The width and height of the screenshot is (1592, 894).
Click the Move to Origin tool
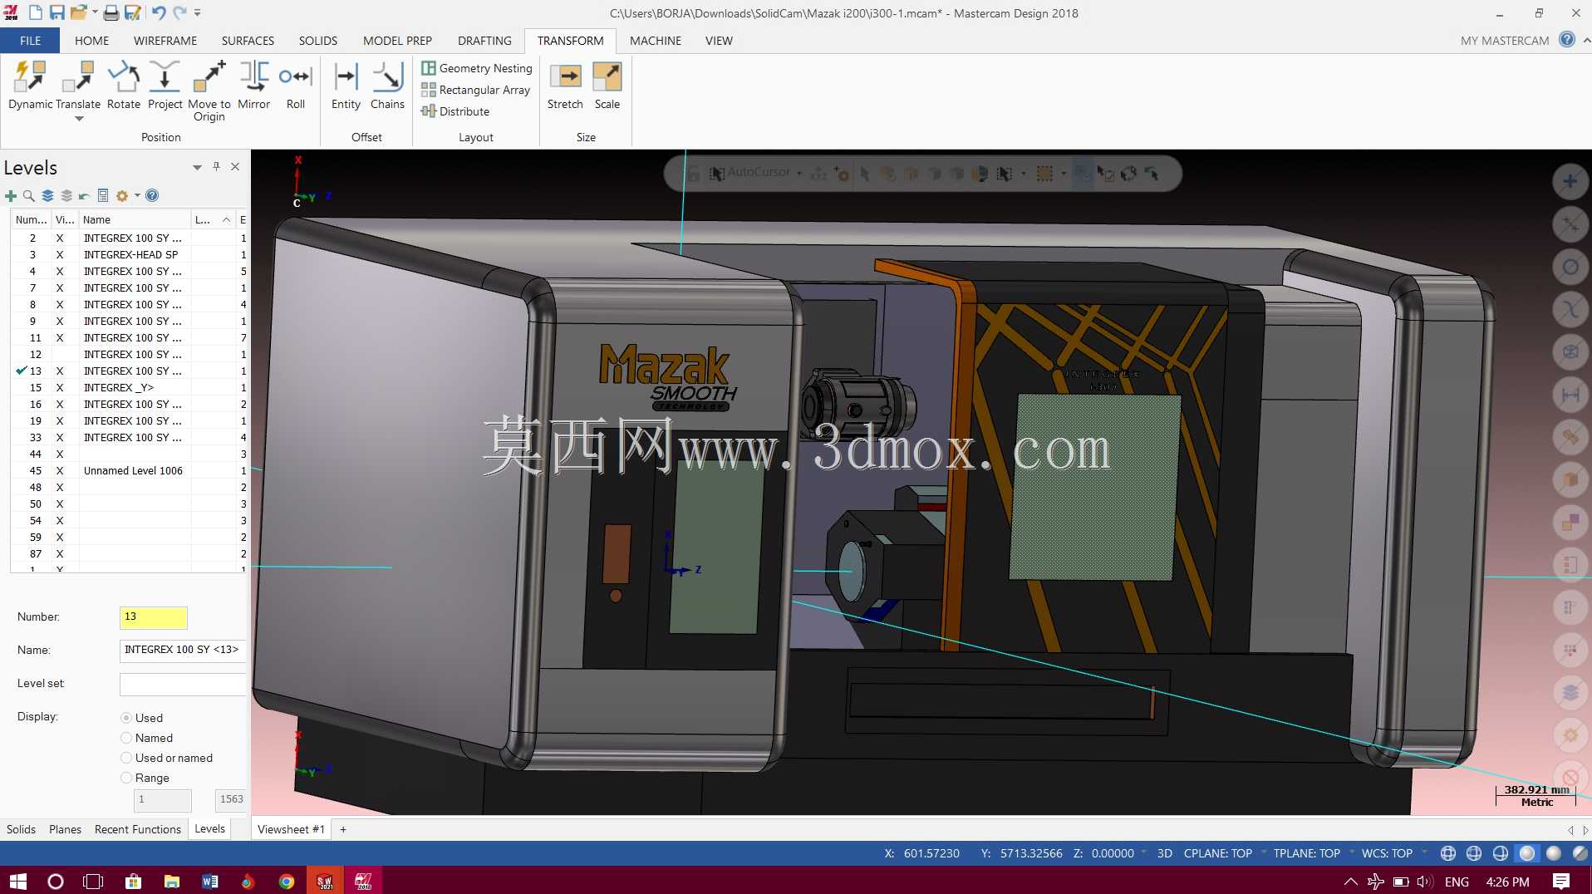click(x=209, y=90)
